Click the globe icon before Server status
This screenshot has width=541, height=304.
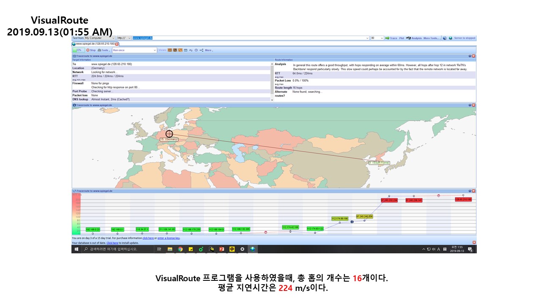tap(445, 38)
